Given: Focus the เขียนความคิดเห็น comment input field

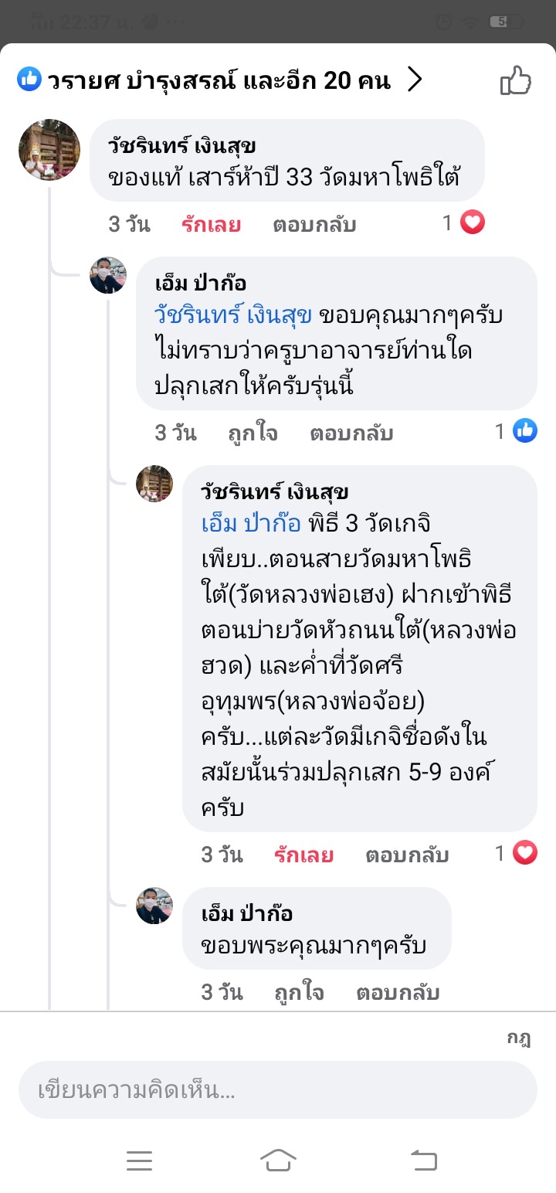Looking at the screenshot, I should 277,1089.
